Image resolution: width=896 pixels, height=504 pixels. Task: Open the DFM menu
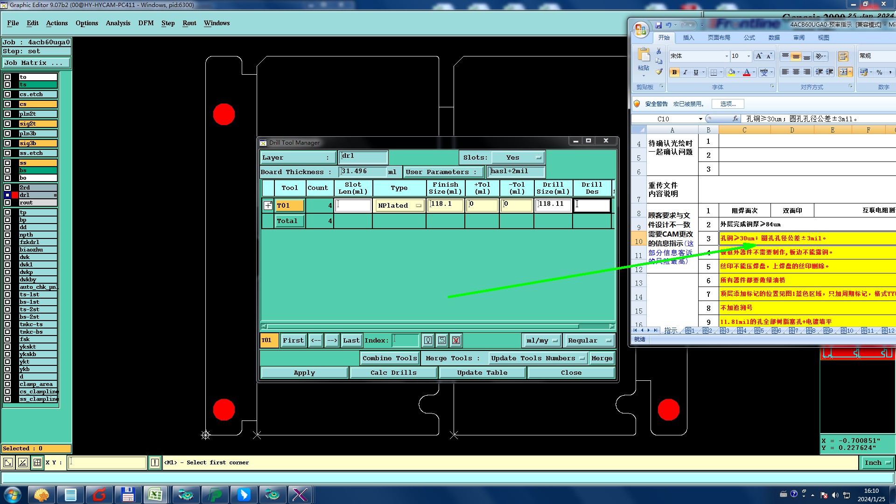tap(146, 23)
